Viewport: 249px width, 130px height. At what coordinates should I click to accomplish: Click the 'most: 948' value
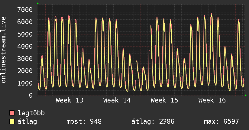(84, 122)
